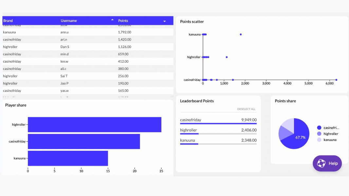This screenshot has width=349, height=196.
Task: Click the 1,420.00 points value
Action: [x=125, y=40]
